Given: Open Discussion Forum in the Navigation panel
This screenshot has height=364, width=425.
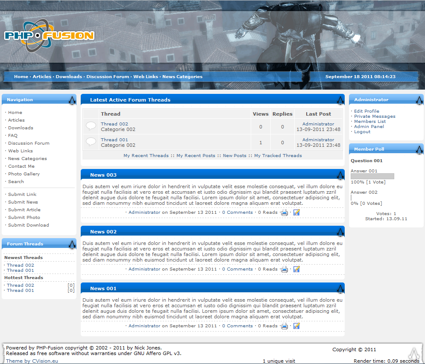Looking at the screenshot, I should point(29,143).
